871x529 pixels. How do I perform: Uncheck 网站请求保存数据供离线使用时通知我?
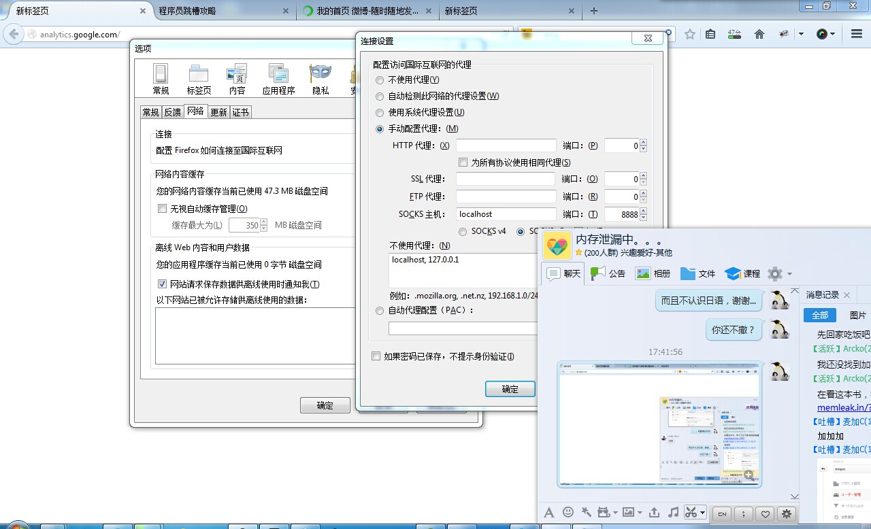click(x=162, y=284)
